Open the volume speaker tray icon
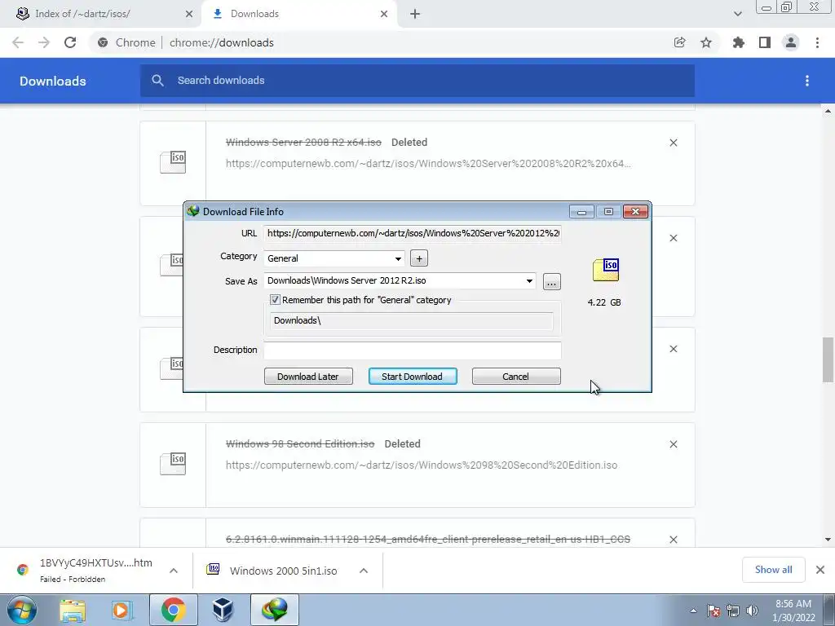This screenshot has height=626, width=835. click(x=752, y=611)
